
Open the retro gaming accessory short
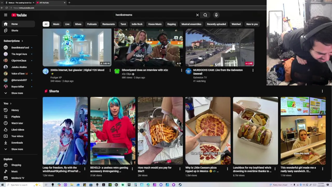113,131
